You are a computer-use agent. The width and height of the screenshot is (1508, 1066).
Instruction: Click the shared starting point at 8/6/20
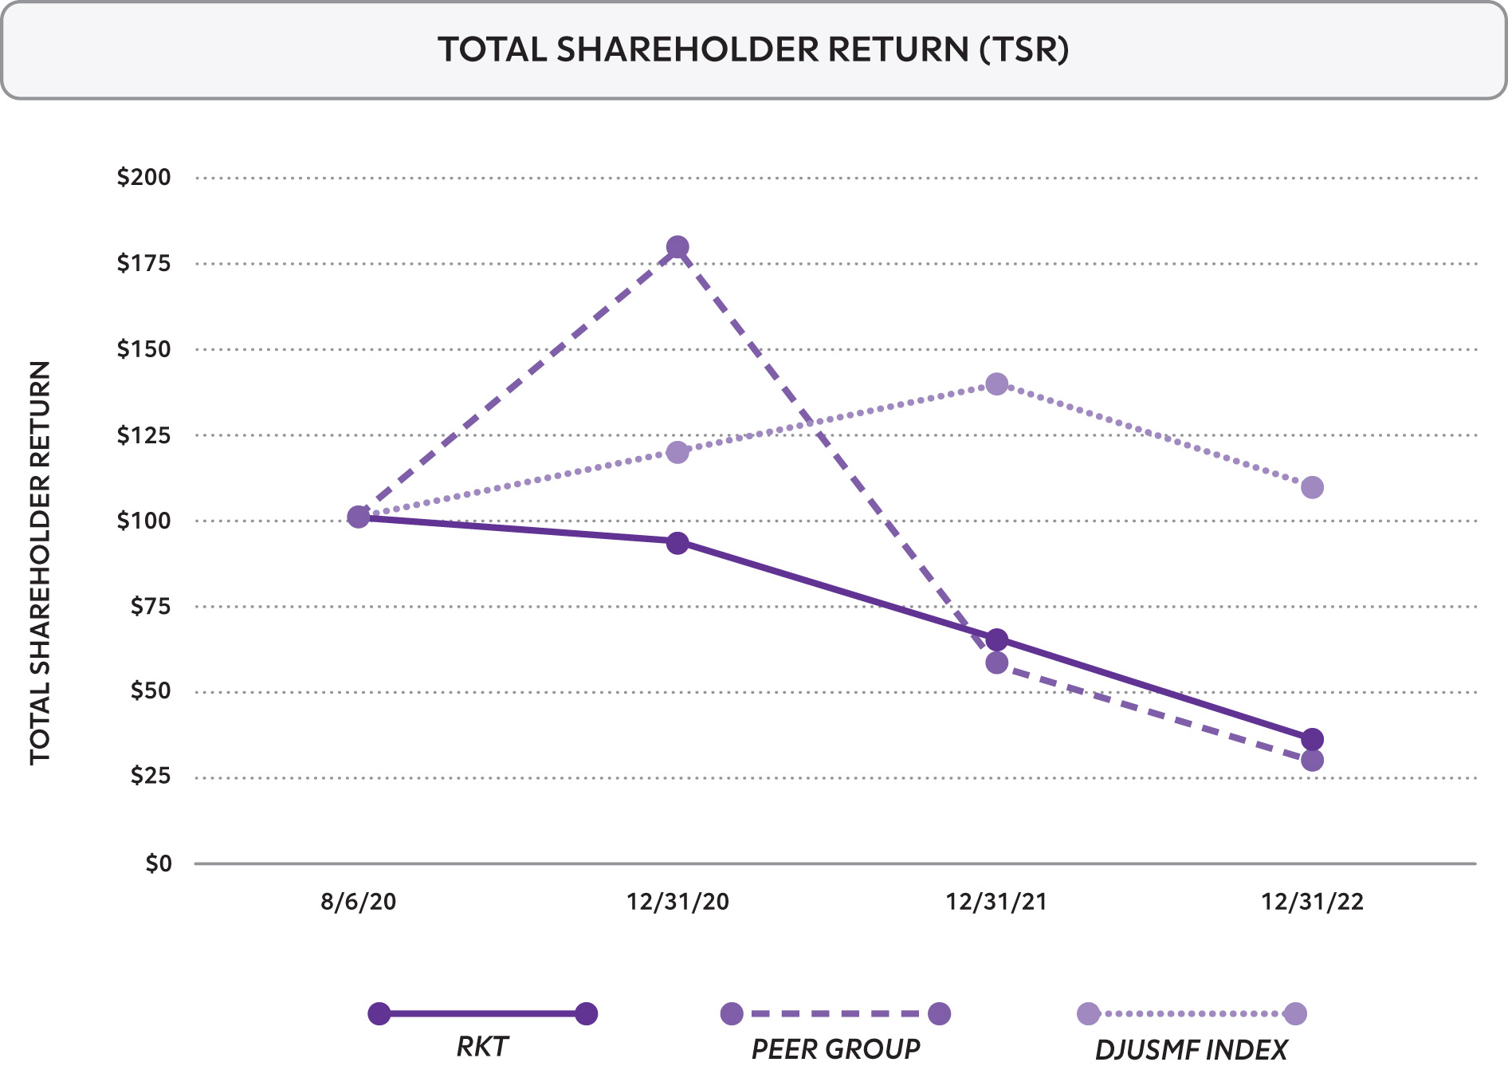tap(359, 517)
